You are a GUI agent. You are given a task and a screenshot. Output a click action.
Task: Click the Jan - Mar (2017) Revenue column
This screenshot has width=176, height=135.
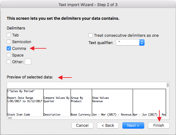tap(112, 102)
